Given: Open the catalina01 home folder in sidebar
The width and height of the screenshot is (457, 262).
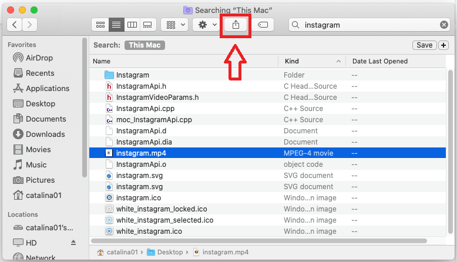Looking at the screenshot, I should click(38, 195).
